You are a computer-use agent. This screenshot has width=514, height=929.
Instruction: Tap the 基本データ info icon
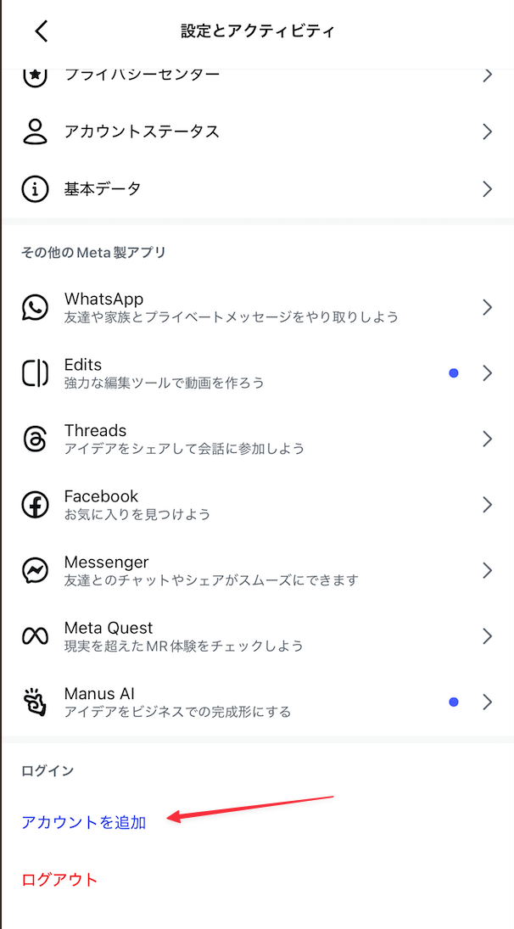[x=35, y=188]
